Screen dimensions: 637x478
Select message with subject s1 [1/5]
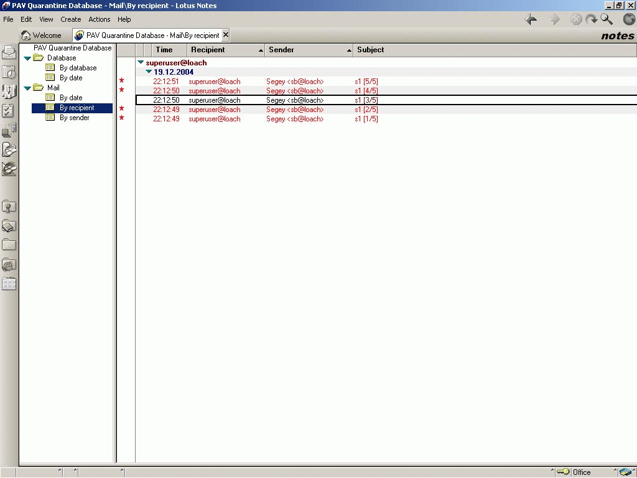386,119
